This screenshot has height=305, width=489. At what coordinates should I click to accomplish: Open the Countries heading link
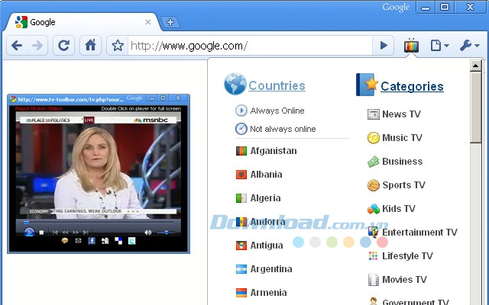tap(277, 85)
